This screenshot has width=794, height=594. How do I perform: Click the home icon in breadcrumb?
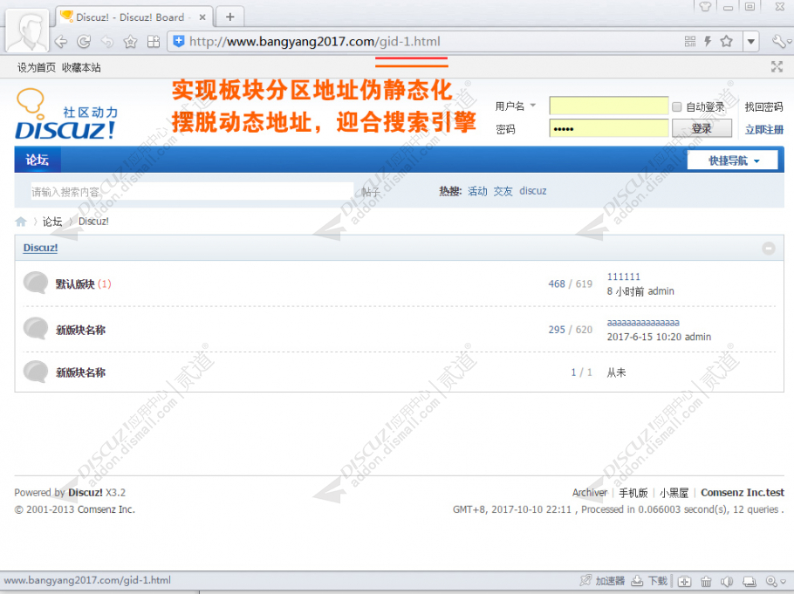[21, 222]
